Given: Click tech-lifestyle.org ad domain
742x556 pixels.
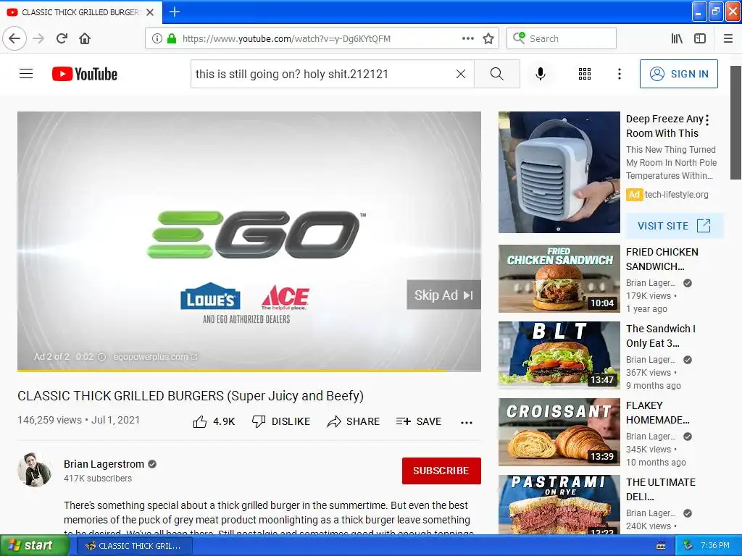Looking at the screenshot, I should click(x=676, y=194).
